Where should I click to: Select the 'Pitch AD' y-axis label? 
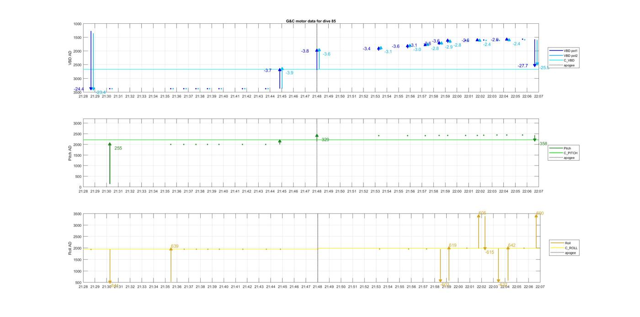[x=70, y=153]
